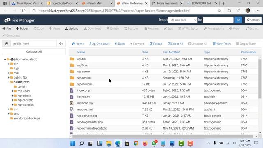Image resolution: width=263 pixels, height=148 pixels.
Task: Click the Compress toolbar item
Action: [x=11, y=35]
